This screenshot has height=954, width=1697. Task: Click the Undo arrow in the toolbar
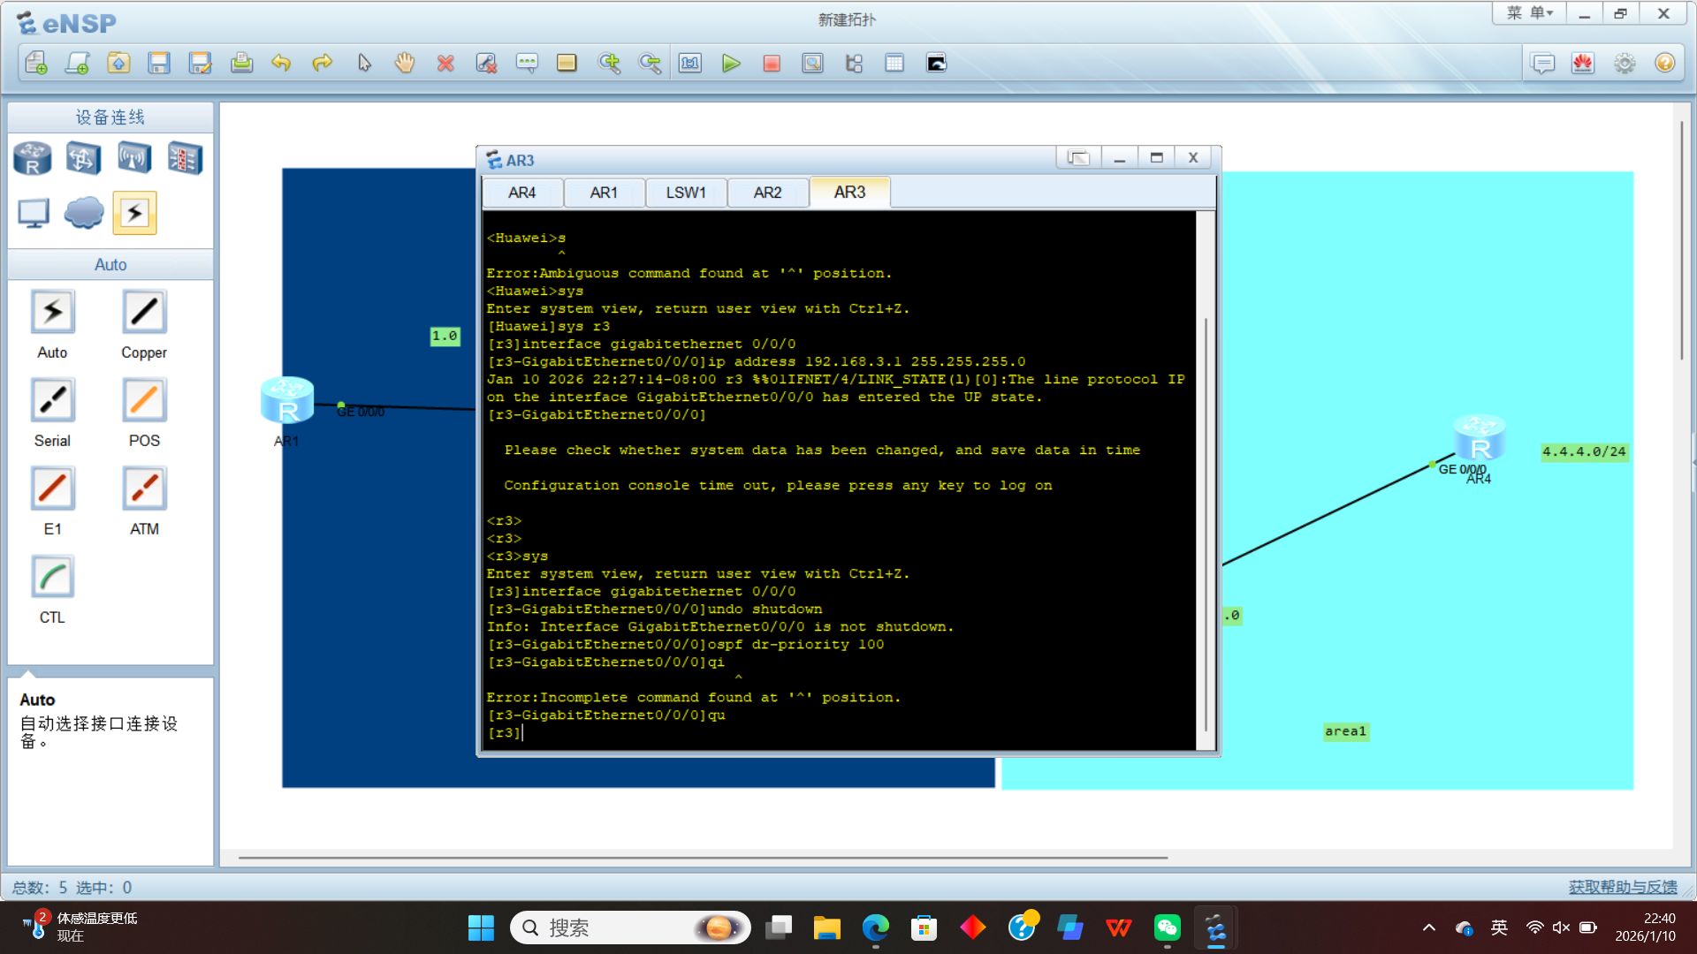[281, 64]
